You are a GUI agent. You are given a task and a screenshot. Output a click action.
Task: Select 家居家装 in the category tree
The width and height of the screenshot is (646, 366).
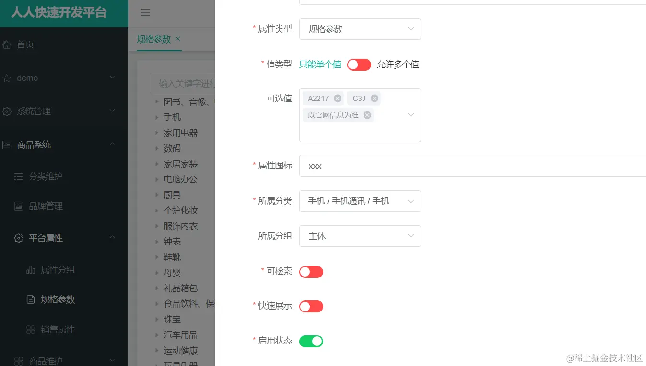click(181, 164)
